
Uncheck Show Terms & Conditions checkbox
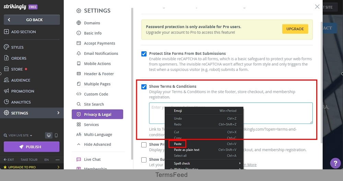click(x=144, y=87)
